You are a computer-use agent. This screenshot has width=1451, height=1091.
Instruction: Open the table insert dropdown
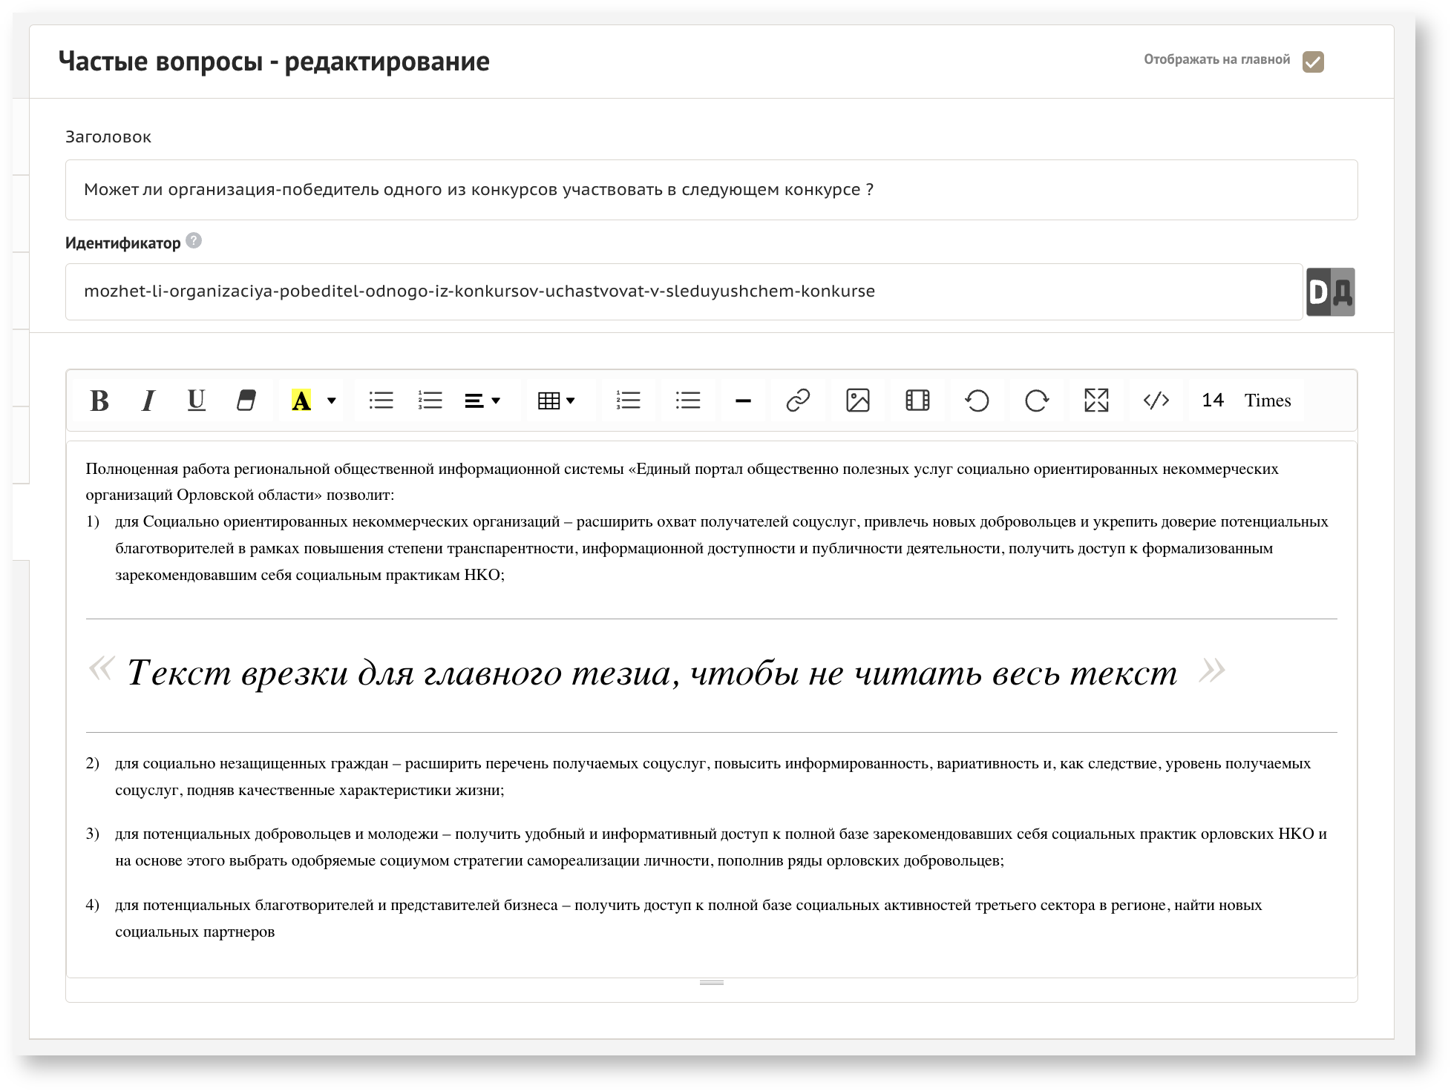tap(557, 401)
